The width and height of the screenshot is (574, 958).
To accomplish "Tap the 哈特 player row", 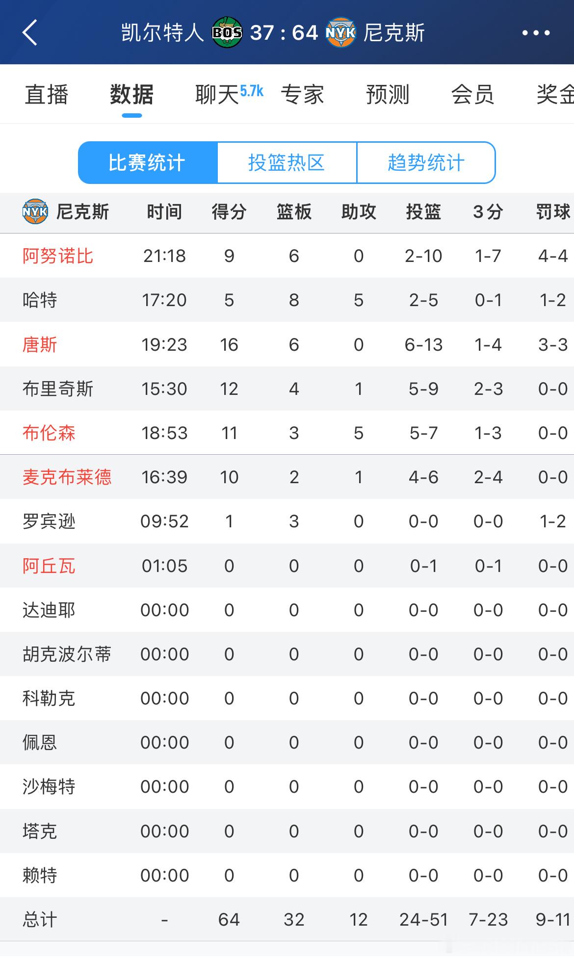I will coord(287,300).
